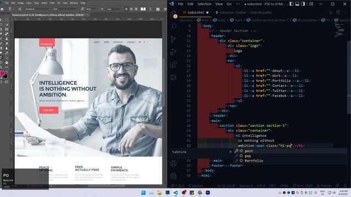Close the tabnine suggestion widget
Viewport: 351px width, 197px height.
[230, 152]
